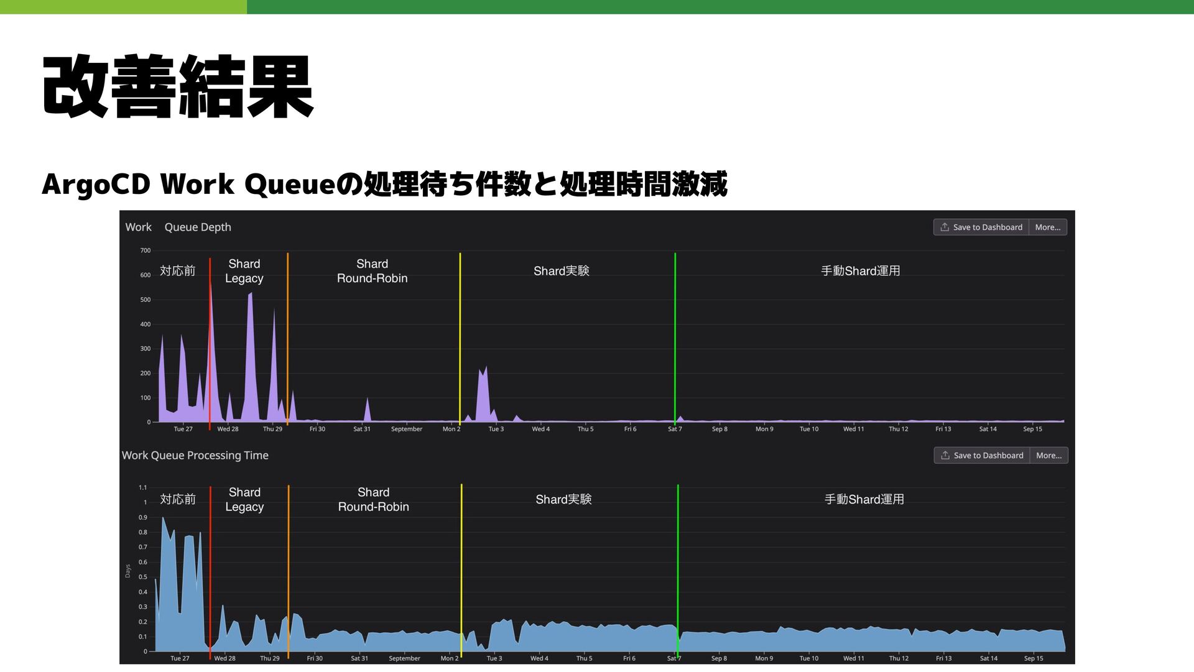Open More... menu on Queue Depth chart
This screenshot has height=672, width=1194.
point(1048,227)
